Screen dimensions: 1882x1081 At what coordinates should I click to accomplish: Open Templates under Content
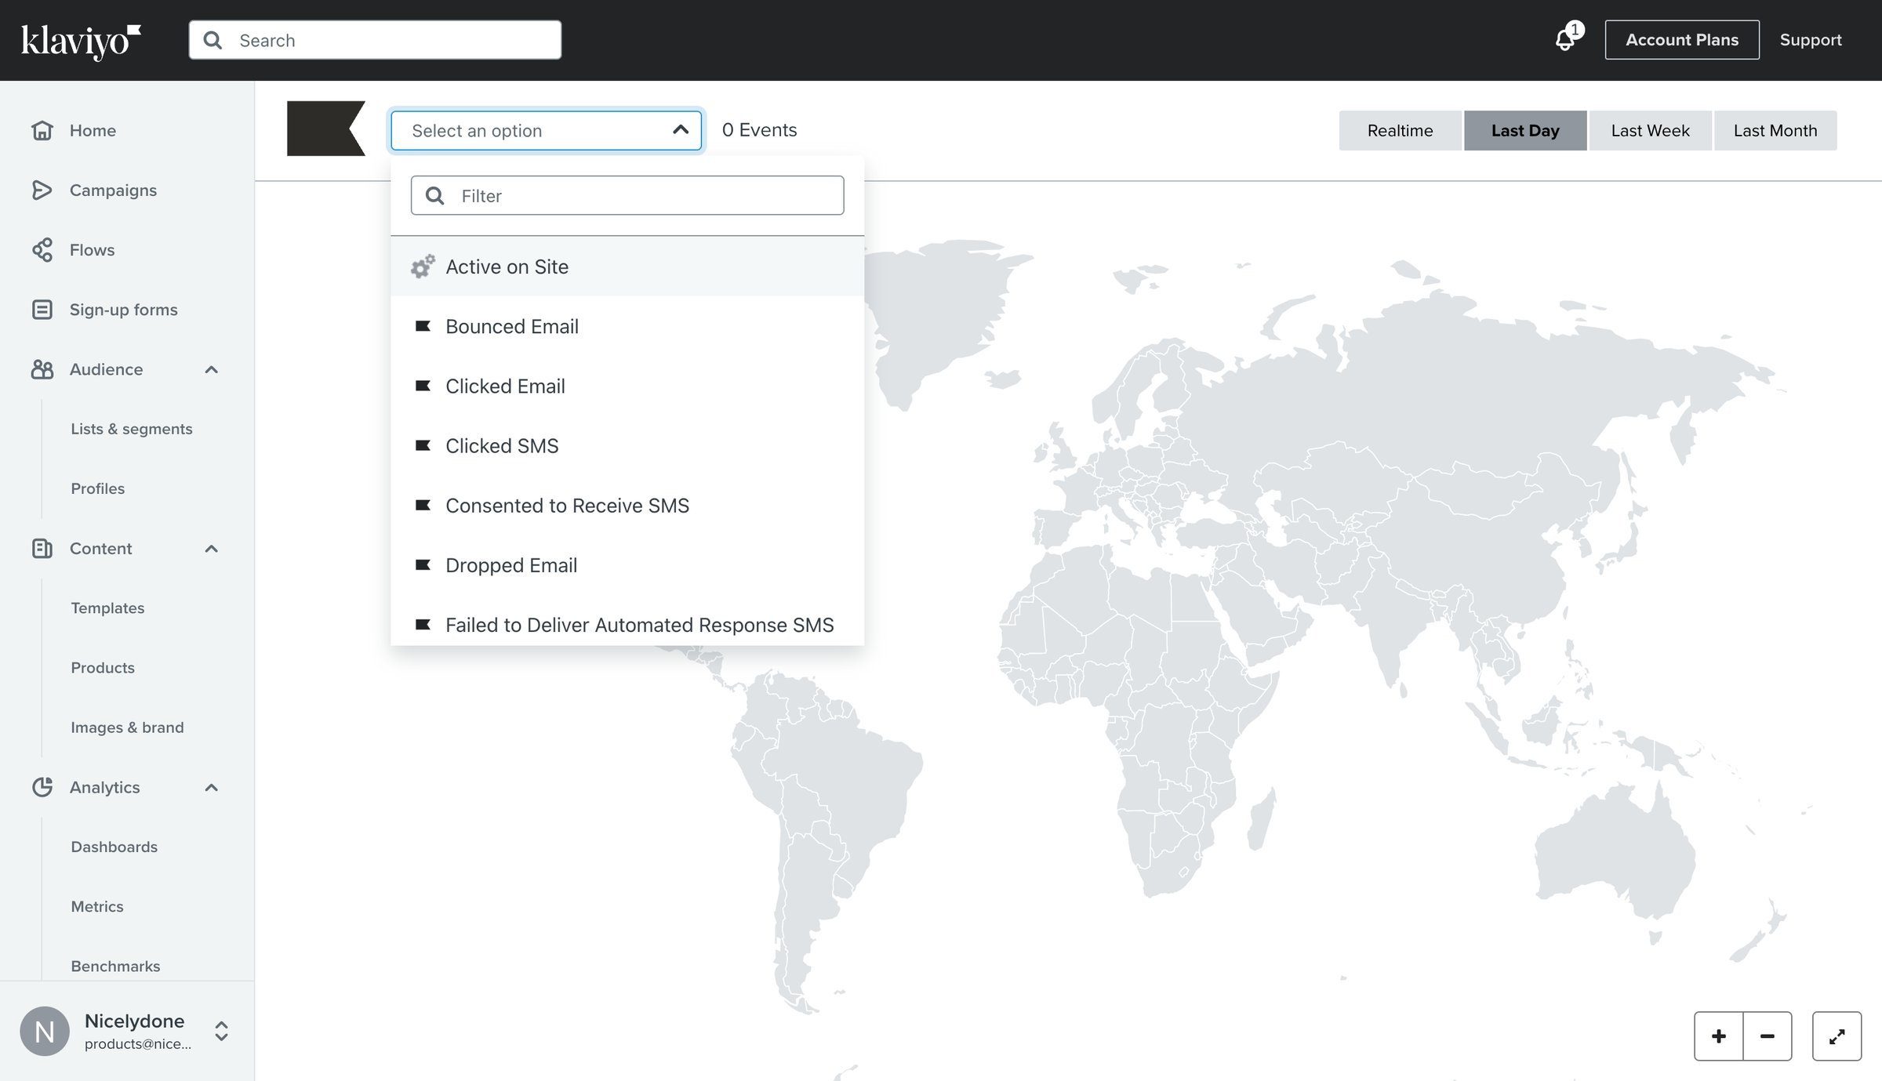click(x=107, y=608)
